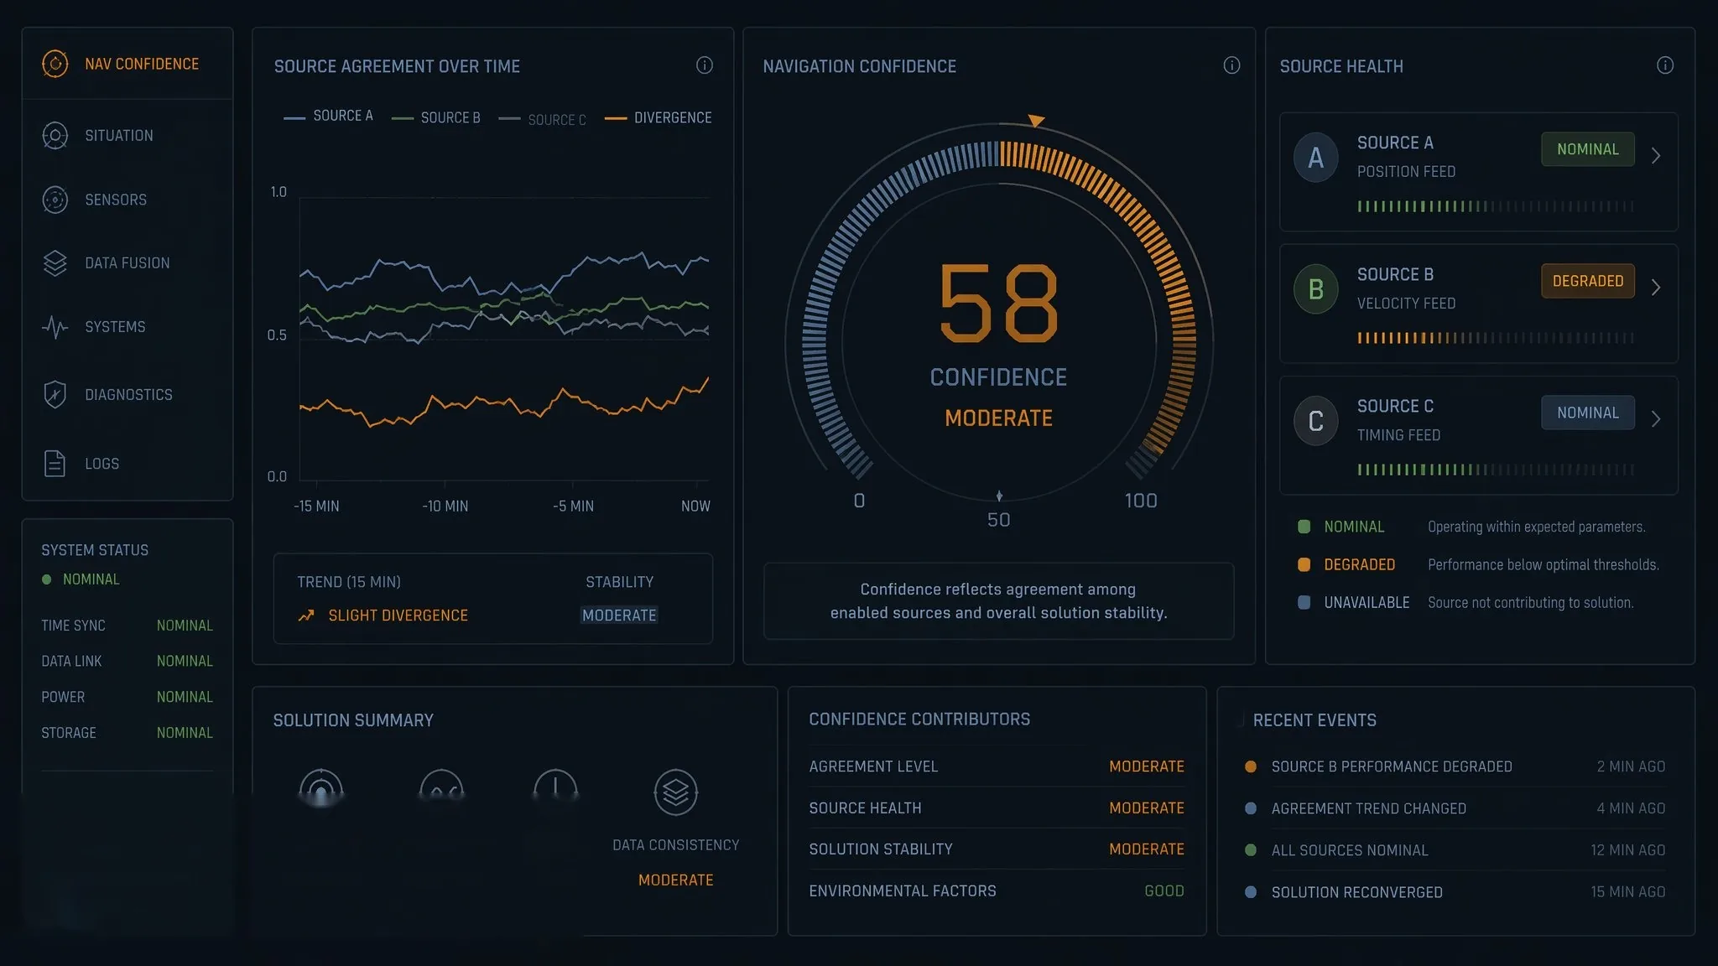The width and height of the screenshot is (1718, 966).
Task: Open the Solution Reconverged event
Action: pos(1455,892)
